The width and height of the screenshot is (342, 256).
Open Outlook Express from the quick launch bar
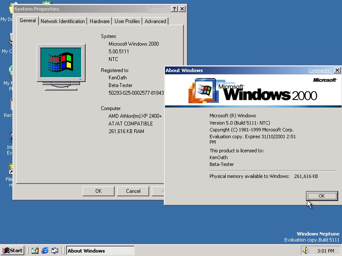click(55, 250)
